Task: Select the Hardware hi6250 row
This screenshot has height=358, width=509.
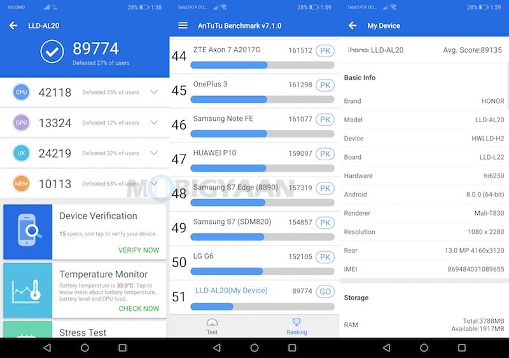Action: [424, 176]
